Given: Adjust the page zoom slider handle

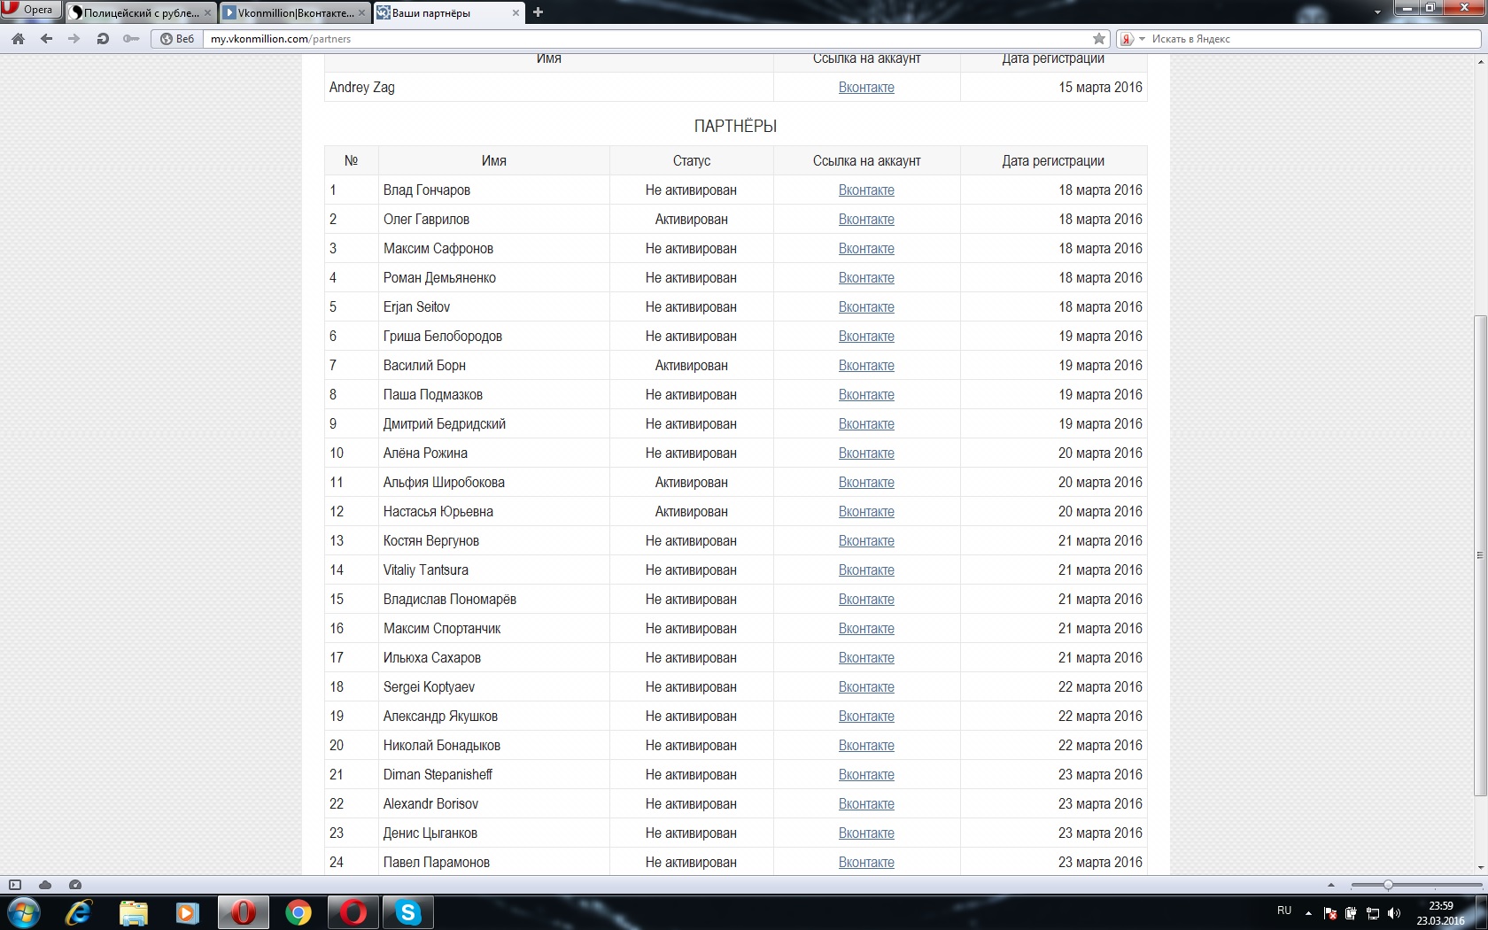Looking at the screenshot, I should click(1388, 885).
